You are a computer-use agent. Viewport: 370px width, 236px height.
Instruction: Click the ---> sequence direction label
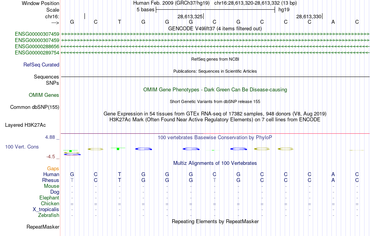point(55,23)
